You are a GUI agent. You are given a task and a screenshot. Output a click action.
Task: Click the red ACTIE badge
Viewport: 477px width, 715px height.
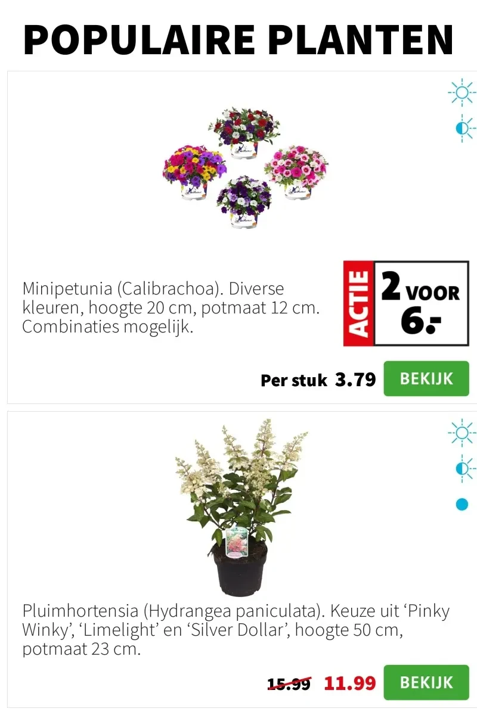(x=358, y=303)
